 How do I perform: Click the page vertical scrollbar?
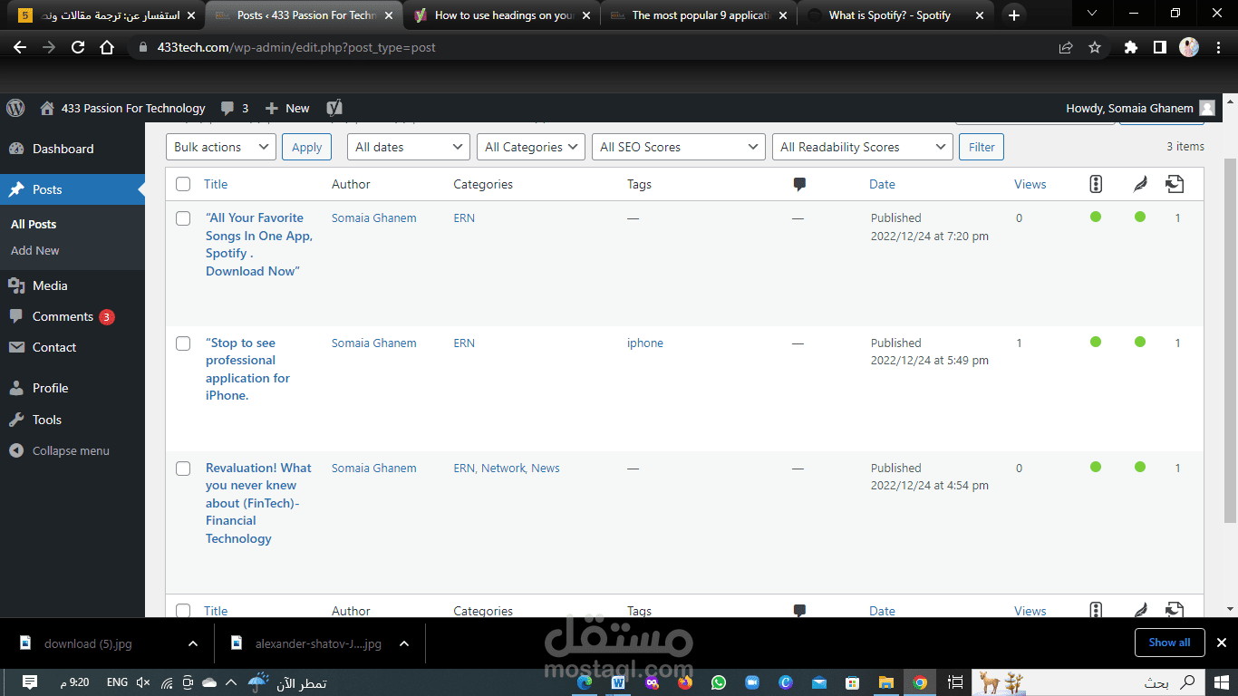point(1230,339)
